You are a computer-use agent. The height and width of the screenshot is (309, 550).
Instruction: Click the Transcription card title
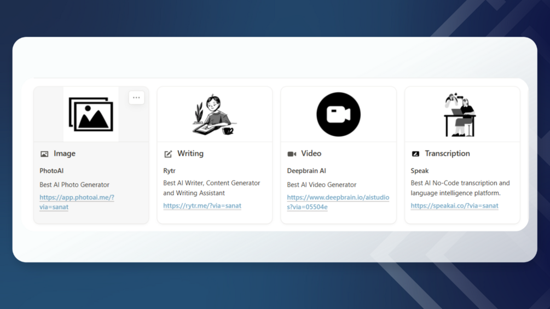tap(447, 154)
